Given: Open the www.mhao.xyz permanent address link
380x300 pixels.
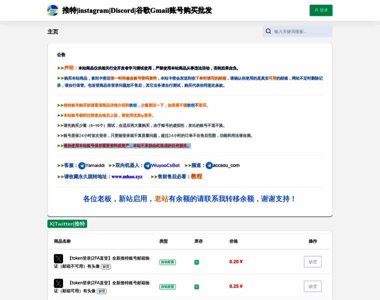Looking at the screenshot, I should (126, 176).
